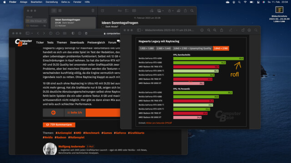Switch Notes to gallery view
The image size is (291, 163).
pos(60,11)
